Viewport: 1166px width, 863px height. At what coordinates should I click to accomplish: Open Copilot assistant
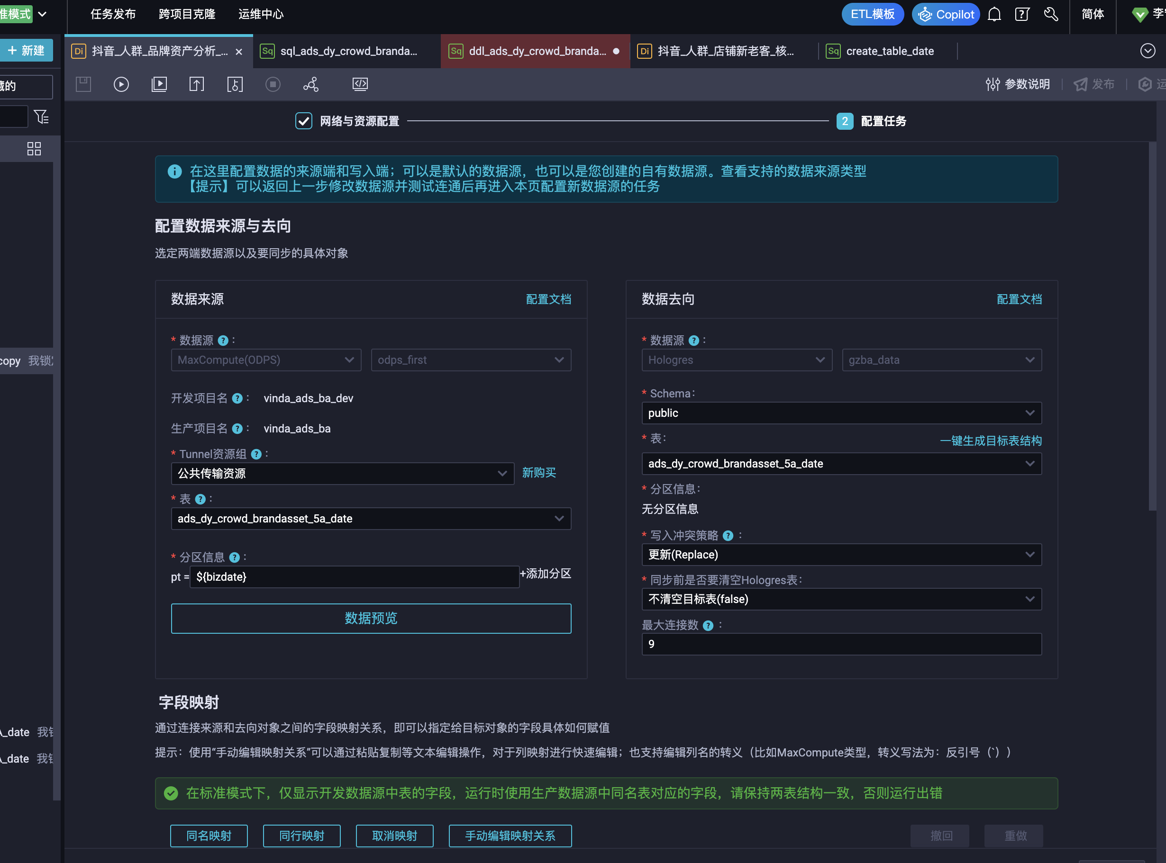946,14
